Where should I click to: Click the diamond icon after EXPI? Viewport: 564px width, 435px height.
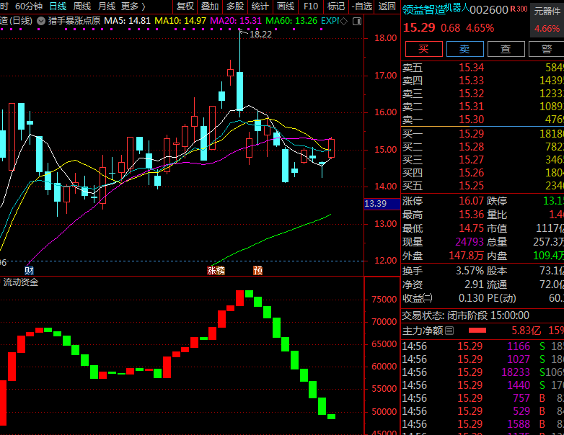tap(344, 21)
